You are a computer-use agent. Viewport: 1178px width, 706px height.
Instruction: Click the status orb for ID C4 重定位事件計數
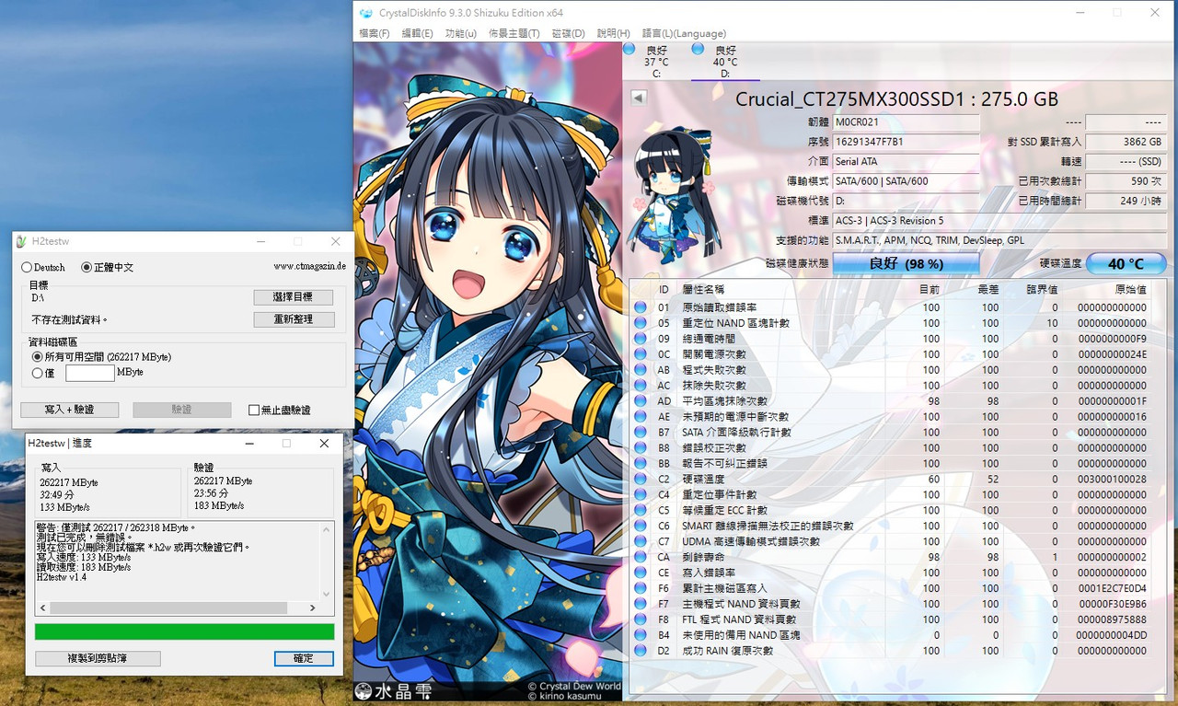pos(640,495)
